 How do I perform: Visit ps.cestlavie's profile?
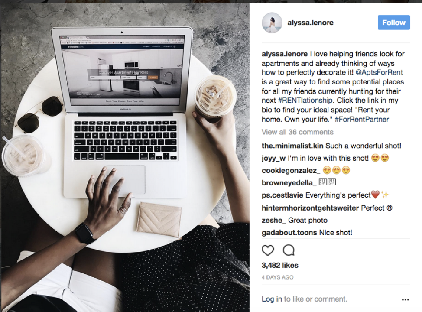pyautogui.click(x=282, y=195)
